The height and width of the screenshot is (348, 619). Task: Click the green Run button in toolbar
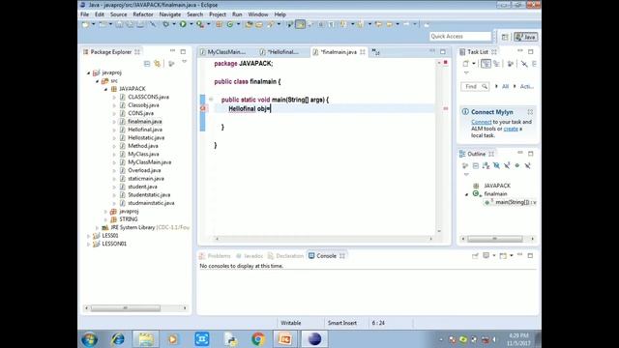coord(183,24)
